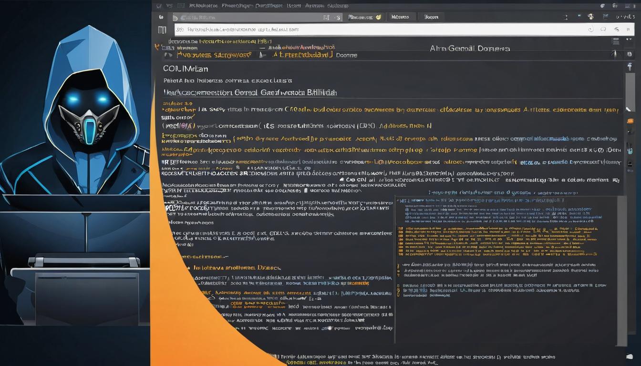The image size is (641, 366).
Task: Select the orange color swatch in the right sidebar
Action: coord(631,121)
